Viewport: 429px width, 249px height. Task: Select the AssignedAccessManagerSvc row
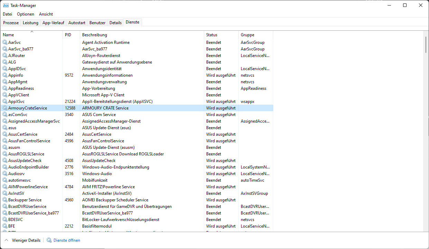click(x=137, y=121)
